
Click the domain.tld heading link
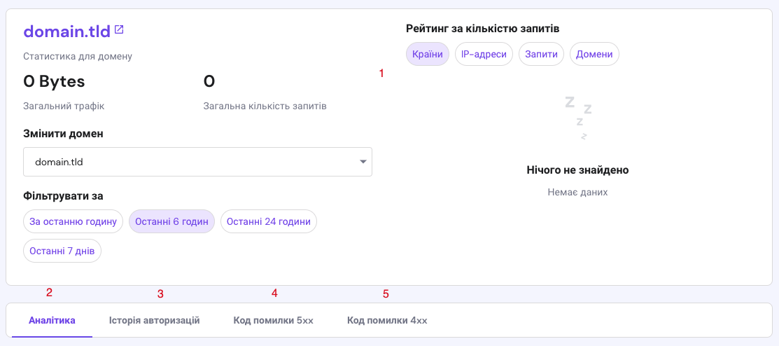(66, 32)
